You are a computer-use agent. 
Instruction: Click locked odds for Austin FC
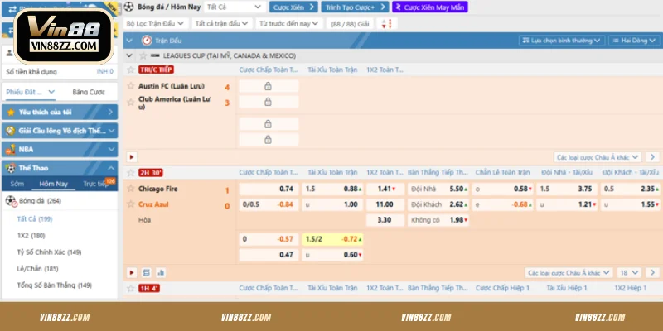point(269,86)
